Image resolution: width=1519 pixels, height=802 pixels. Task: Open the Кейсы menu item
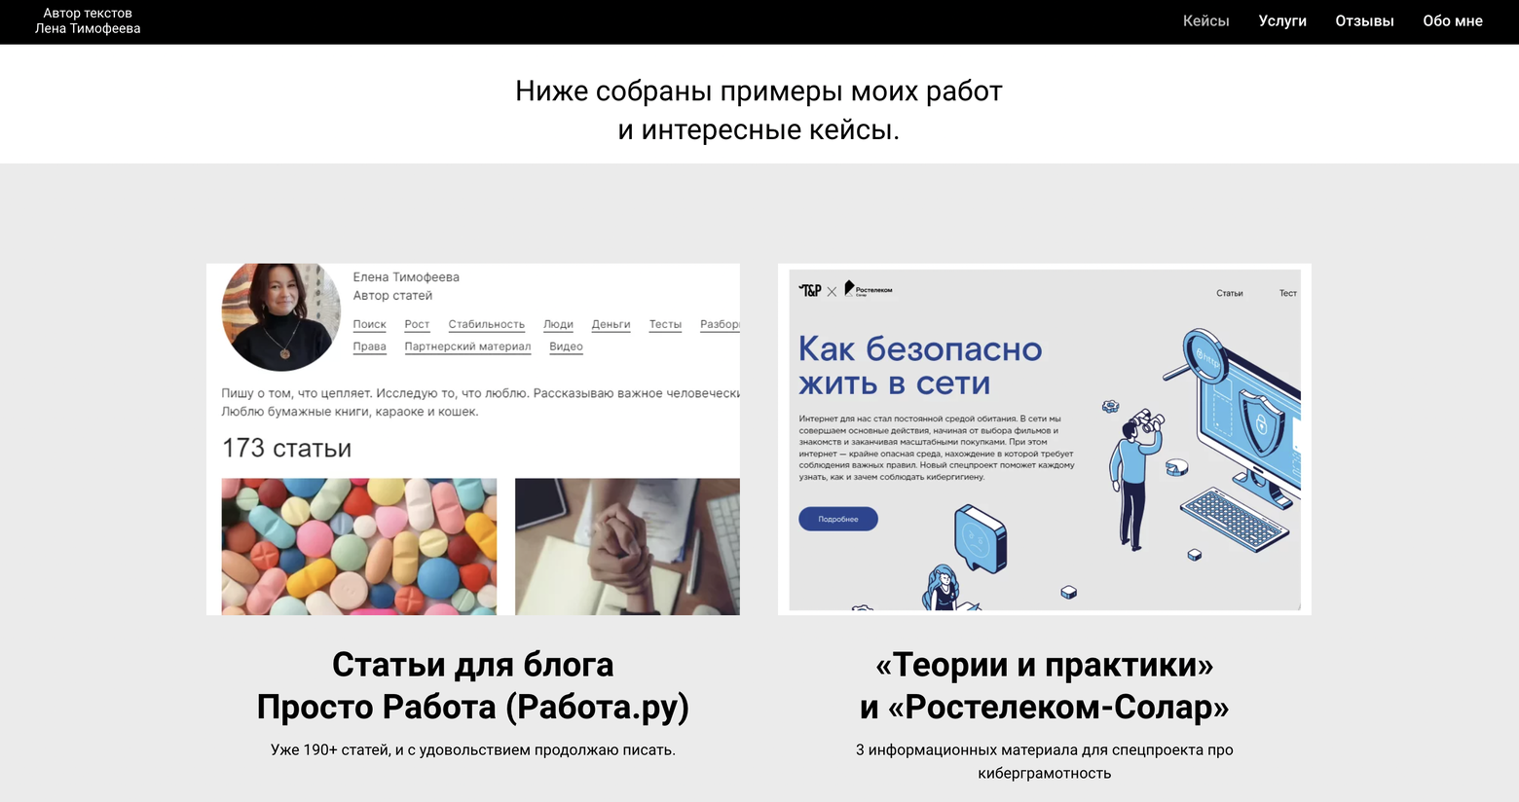[1205, 20]
